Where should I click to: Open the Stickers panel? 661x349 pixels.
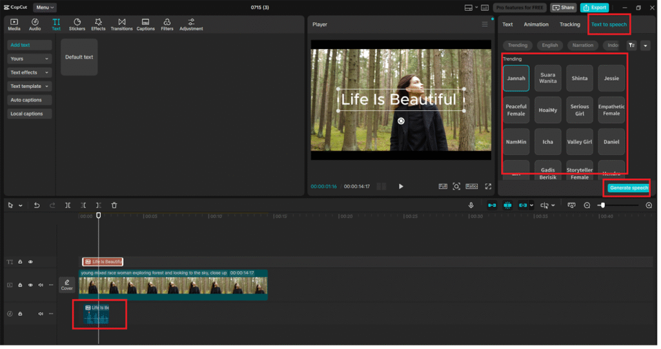point(77,25)
